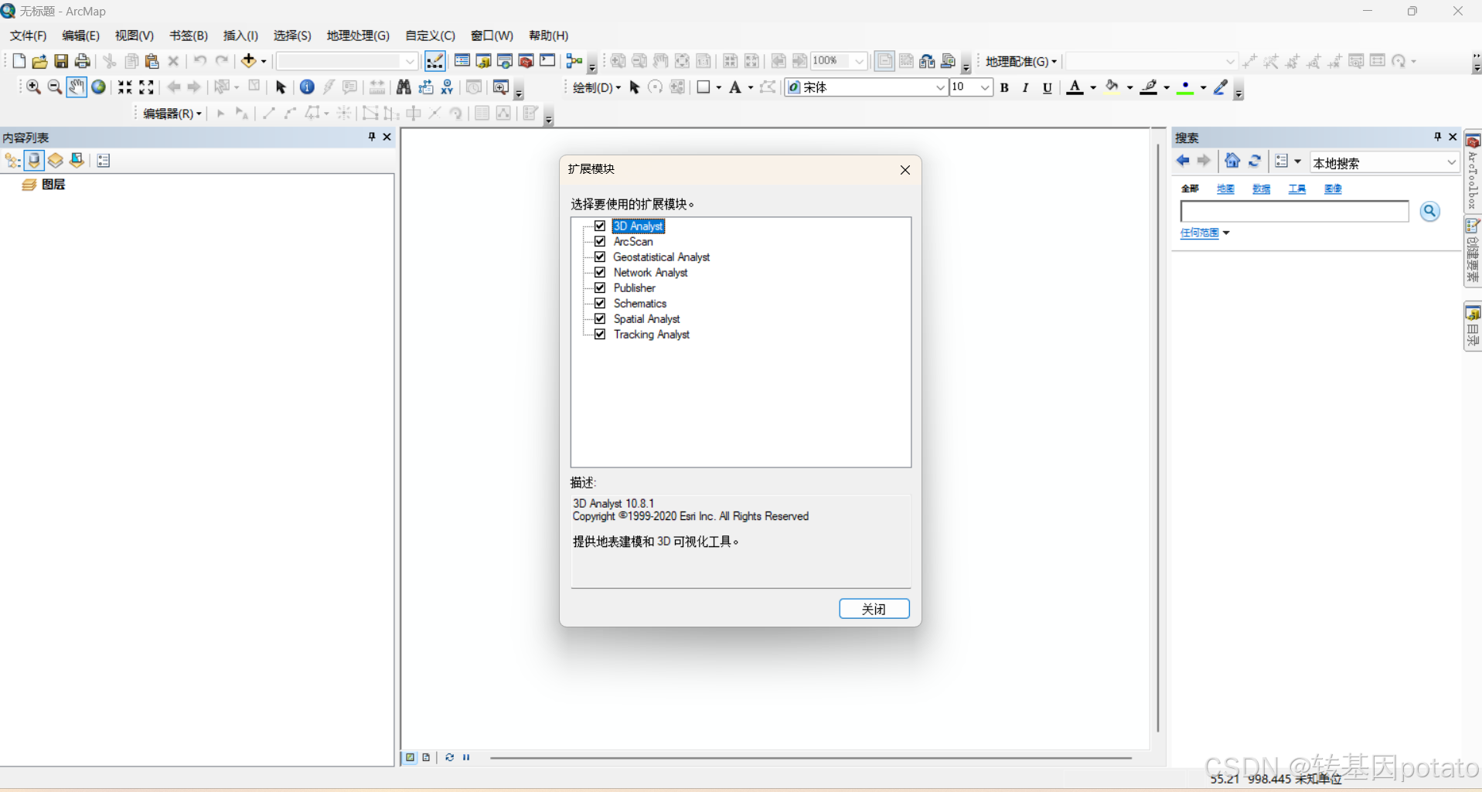Toggle the ArcScan extension checkbox

tap(600, 241)
